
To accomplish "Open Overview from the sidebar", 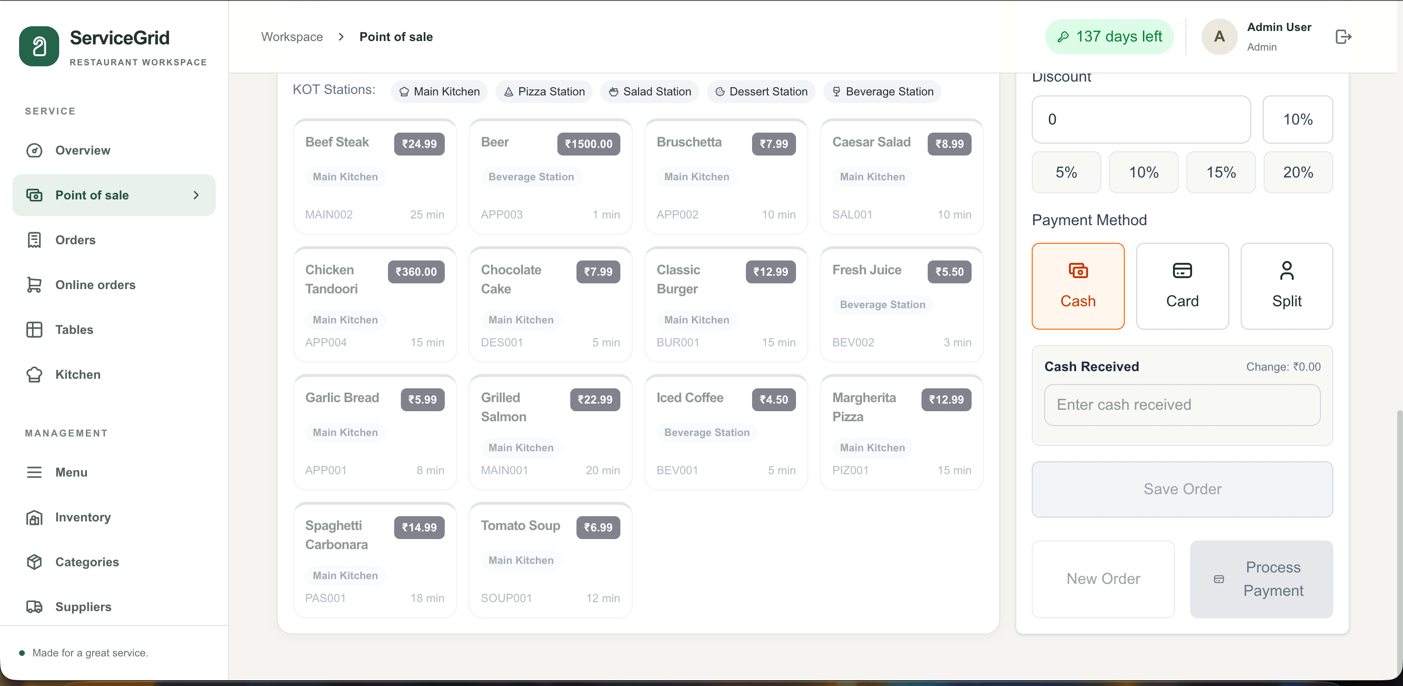I will 113,150.
